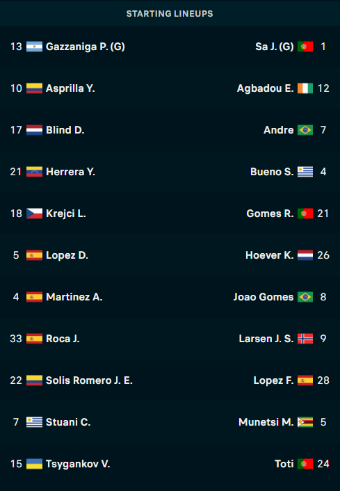
Task: Click Norway flag next to Larsen J. S.
Action: (305, 339)
